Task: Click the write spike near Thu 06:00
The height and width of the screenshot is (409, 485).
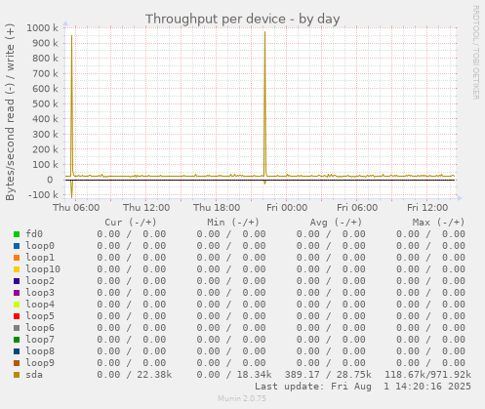Action: 72,104
